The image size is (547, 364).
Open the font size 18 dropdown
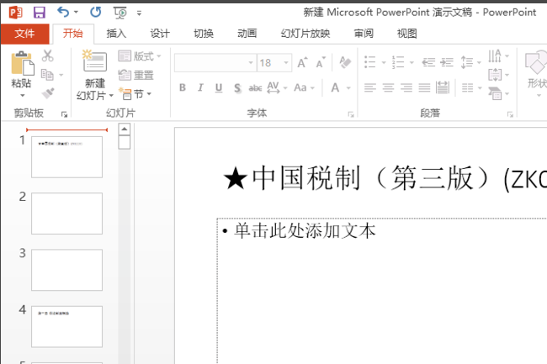[286, 63]
